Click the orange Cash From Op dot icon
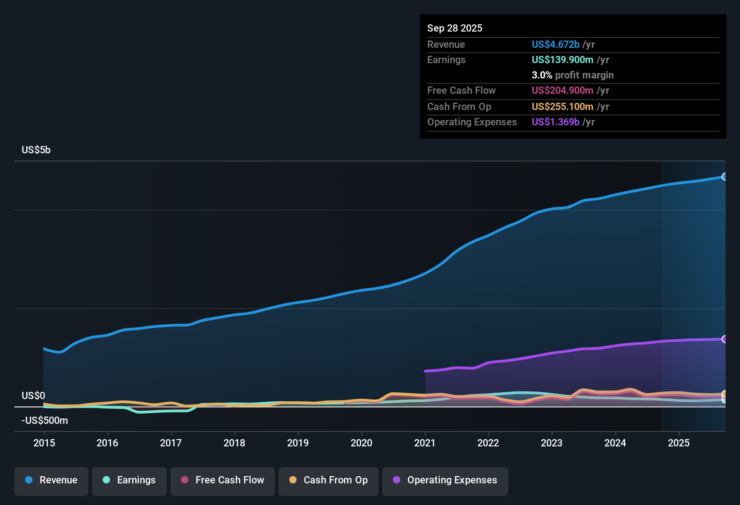Viewport: 740px width, 505px height. 292,480
